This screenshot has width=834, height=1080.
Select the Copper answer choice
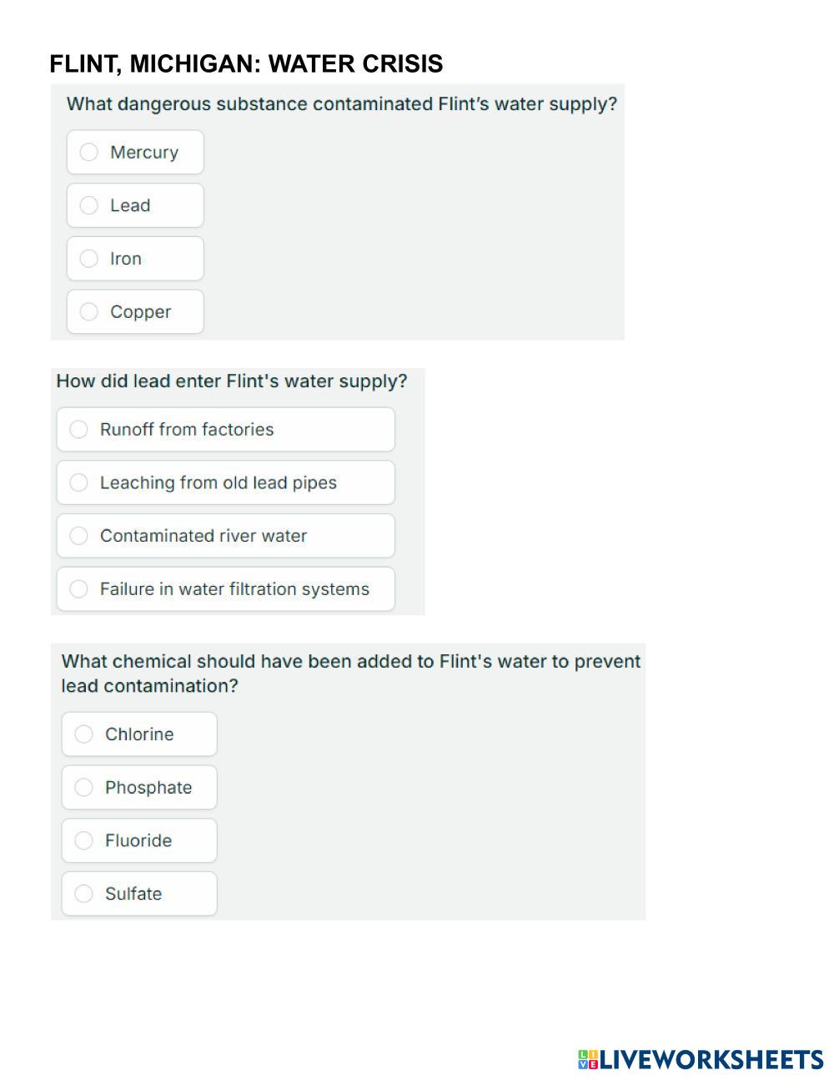point(135,312)
